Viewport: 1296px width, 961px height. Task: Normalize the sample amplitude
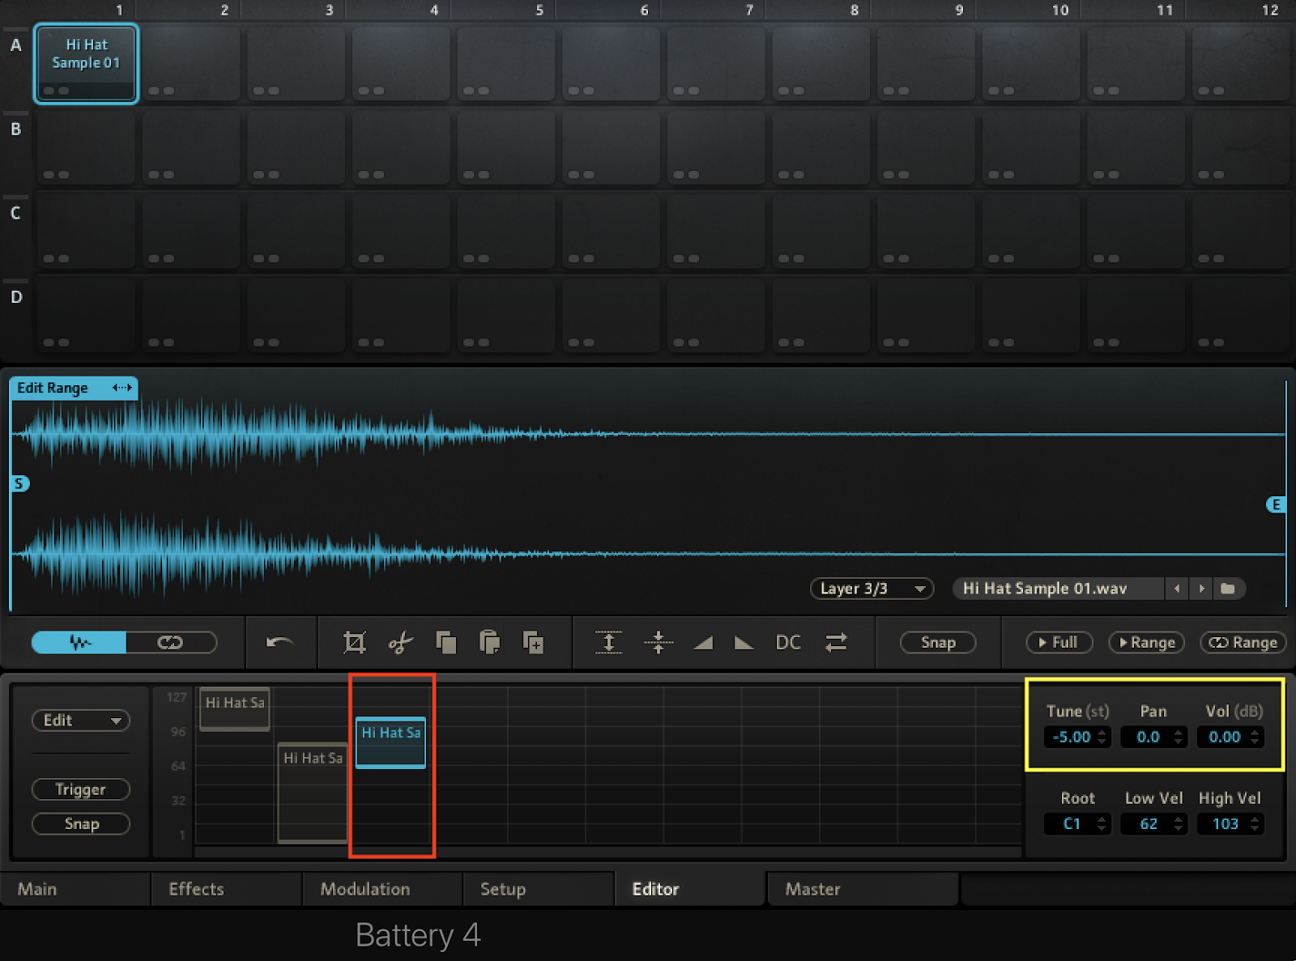tap(609, 642)
